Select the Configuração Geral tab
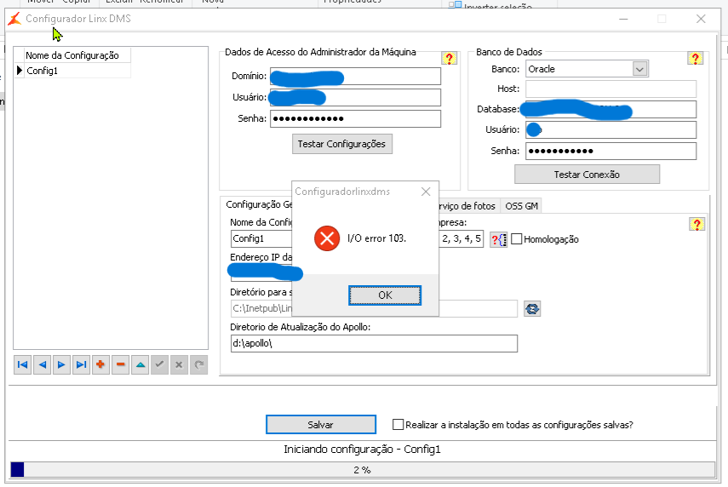The image size is (728, 487). pyautogui.click(x=258, y=204)
